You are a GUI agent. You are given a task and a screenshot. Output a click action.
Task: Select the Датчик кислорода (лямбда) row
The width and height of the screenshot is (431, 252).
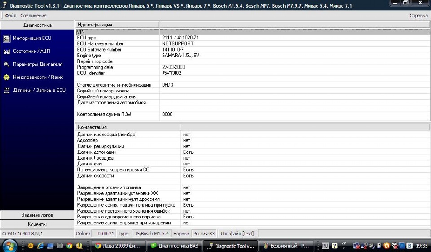(x=253, y=135)
